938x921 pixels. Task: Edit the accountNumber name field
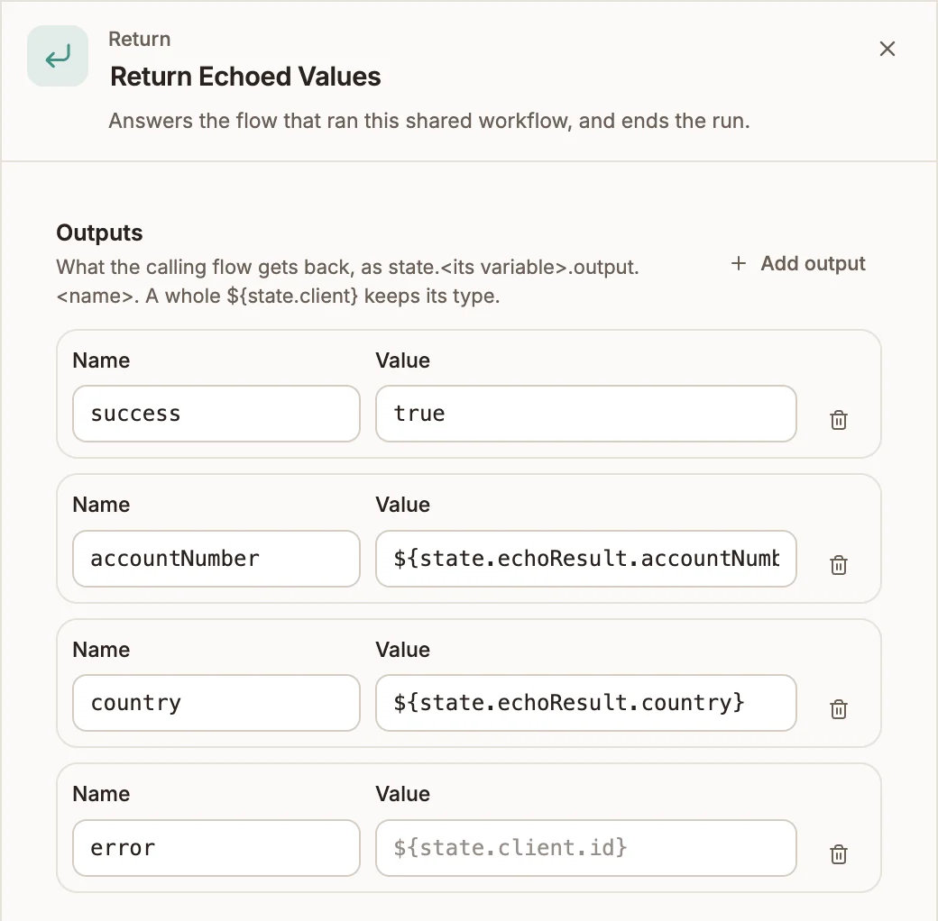click(216, 559)
